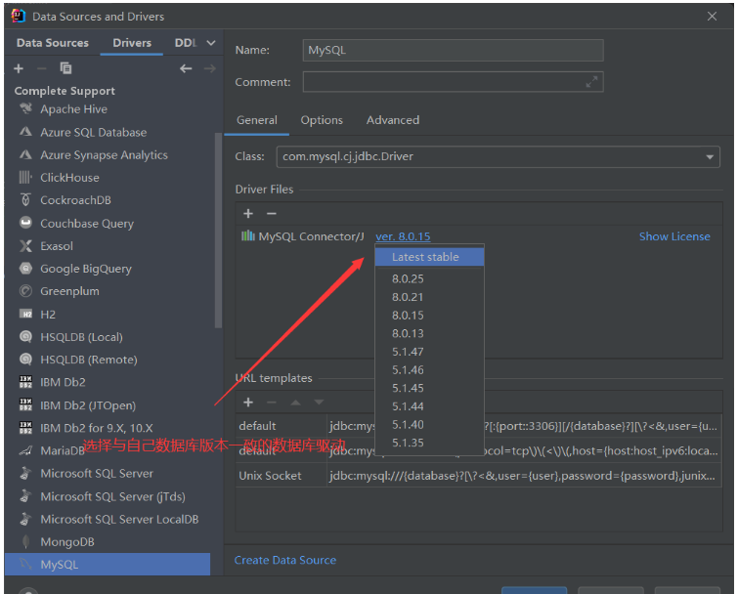Click the back arrow in sidebar toolbar

[186, 68]
